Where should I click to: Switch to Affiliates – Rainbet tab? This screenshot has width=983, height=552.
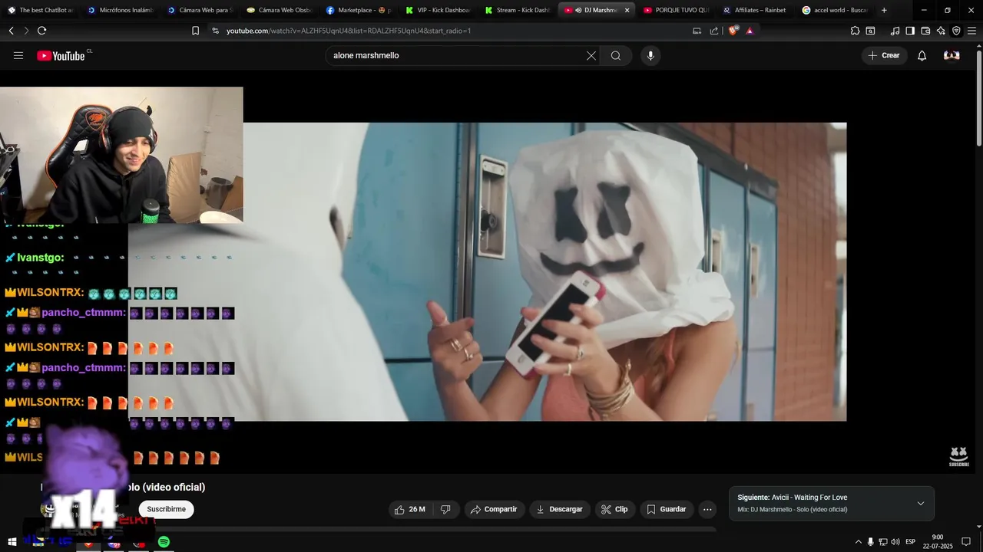[x=756, y=10]
